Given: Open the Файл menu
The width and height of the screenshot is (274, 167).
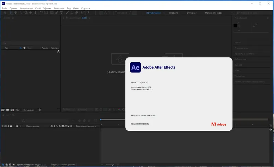Looking at the screenshot, I should pos(4,8).
